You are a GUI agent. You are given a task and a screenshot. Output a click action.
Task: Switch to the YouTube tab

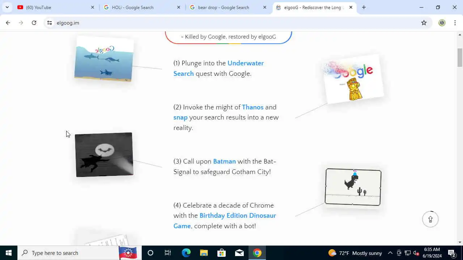[x=56, y=7]
